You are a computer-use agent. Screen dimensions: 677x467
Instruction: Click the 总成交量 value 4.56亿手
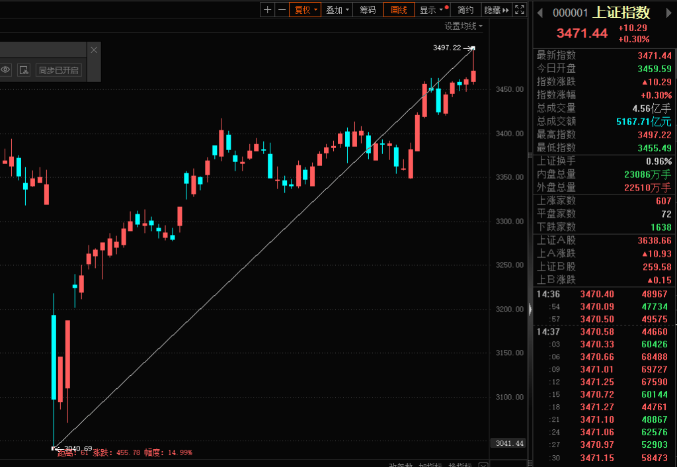tap(652, 108)
